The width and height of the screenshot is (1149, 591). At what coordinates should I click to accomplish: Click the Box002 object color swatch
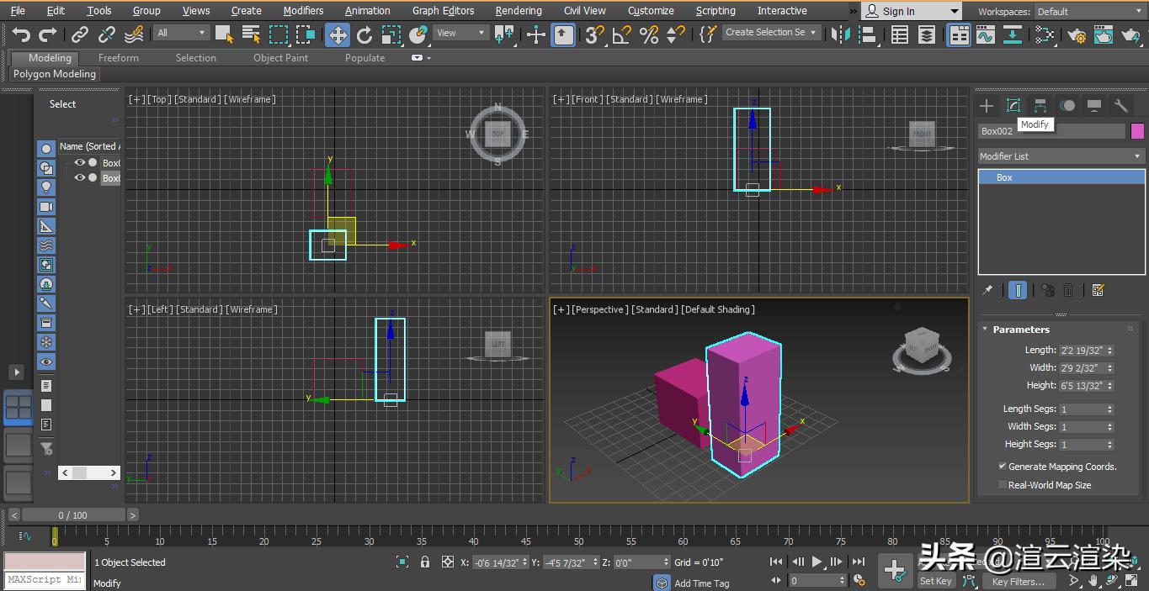point(1139,131)
